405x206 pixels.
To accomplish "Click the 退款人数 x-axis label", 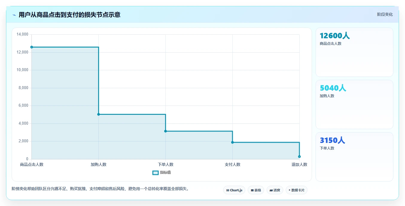I will 299,165.
